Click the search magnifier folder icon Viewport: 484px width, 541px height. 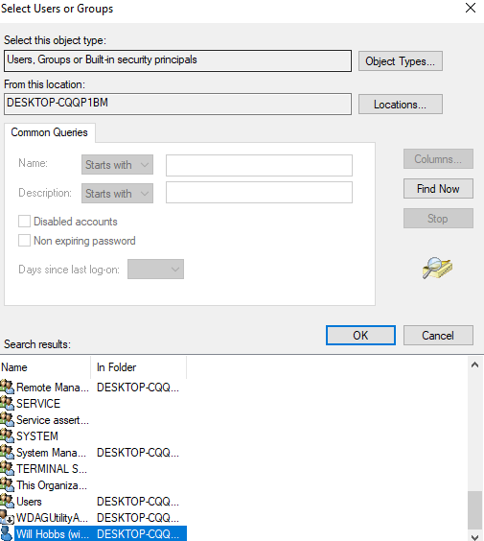pyautogui.click(x=437, y=268)
